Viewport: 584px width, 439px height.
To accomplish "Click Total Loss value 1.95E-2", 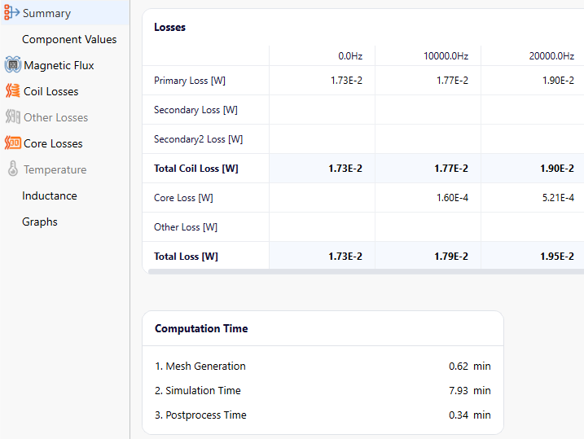I will (557, 257).
